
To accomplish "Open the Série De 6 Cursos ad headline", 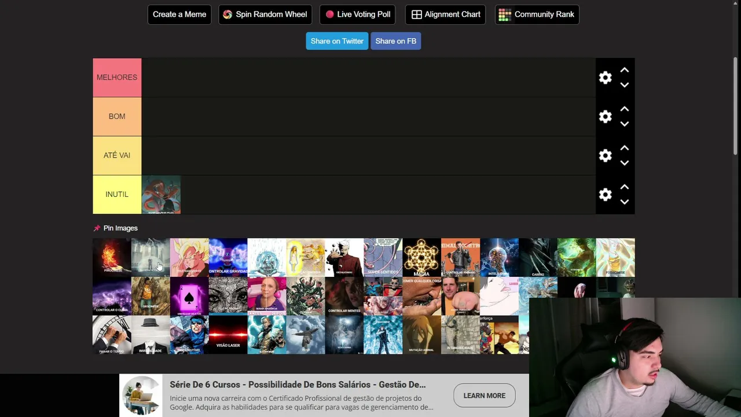I will click(x=298, y=385).
